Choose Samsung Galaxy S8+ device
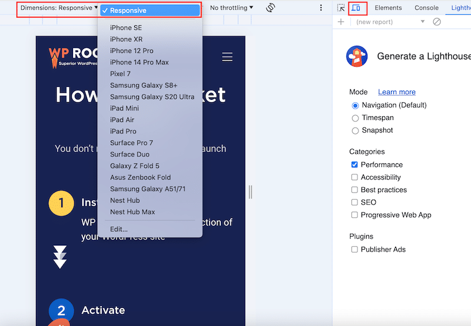Screen dimensions: 471x326 (x=144, y=85)
